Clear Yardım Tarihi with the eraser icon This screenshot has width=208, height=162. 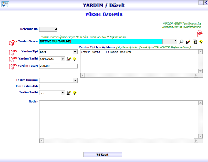coord(68,59)
